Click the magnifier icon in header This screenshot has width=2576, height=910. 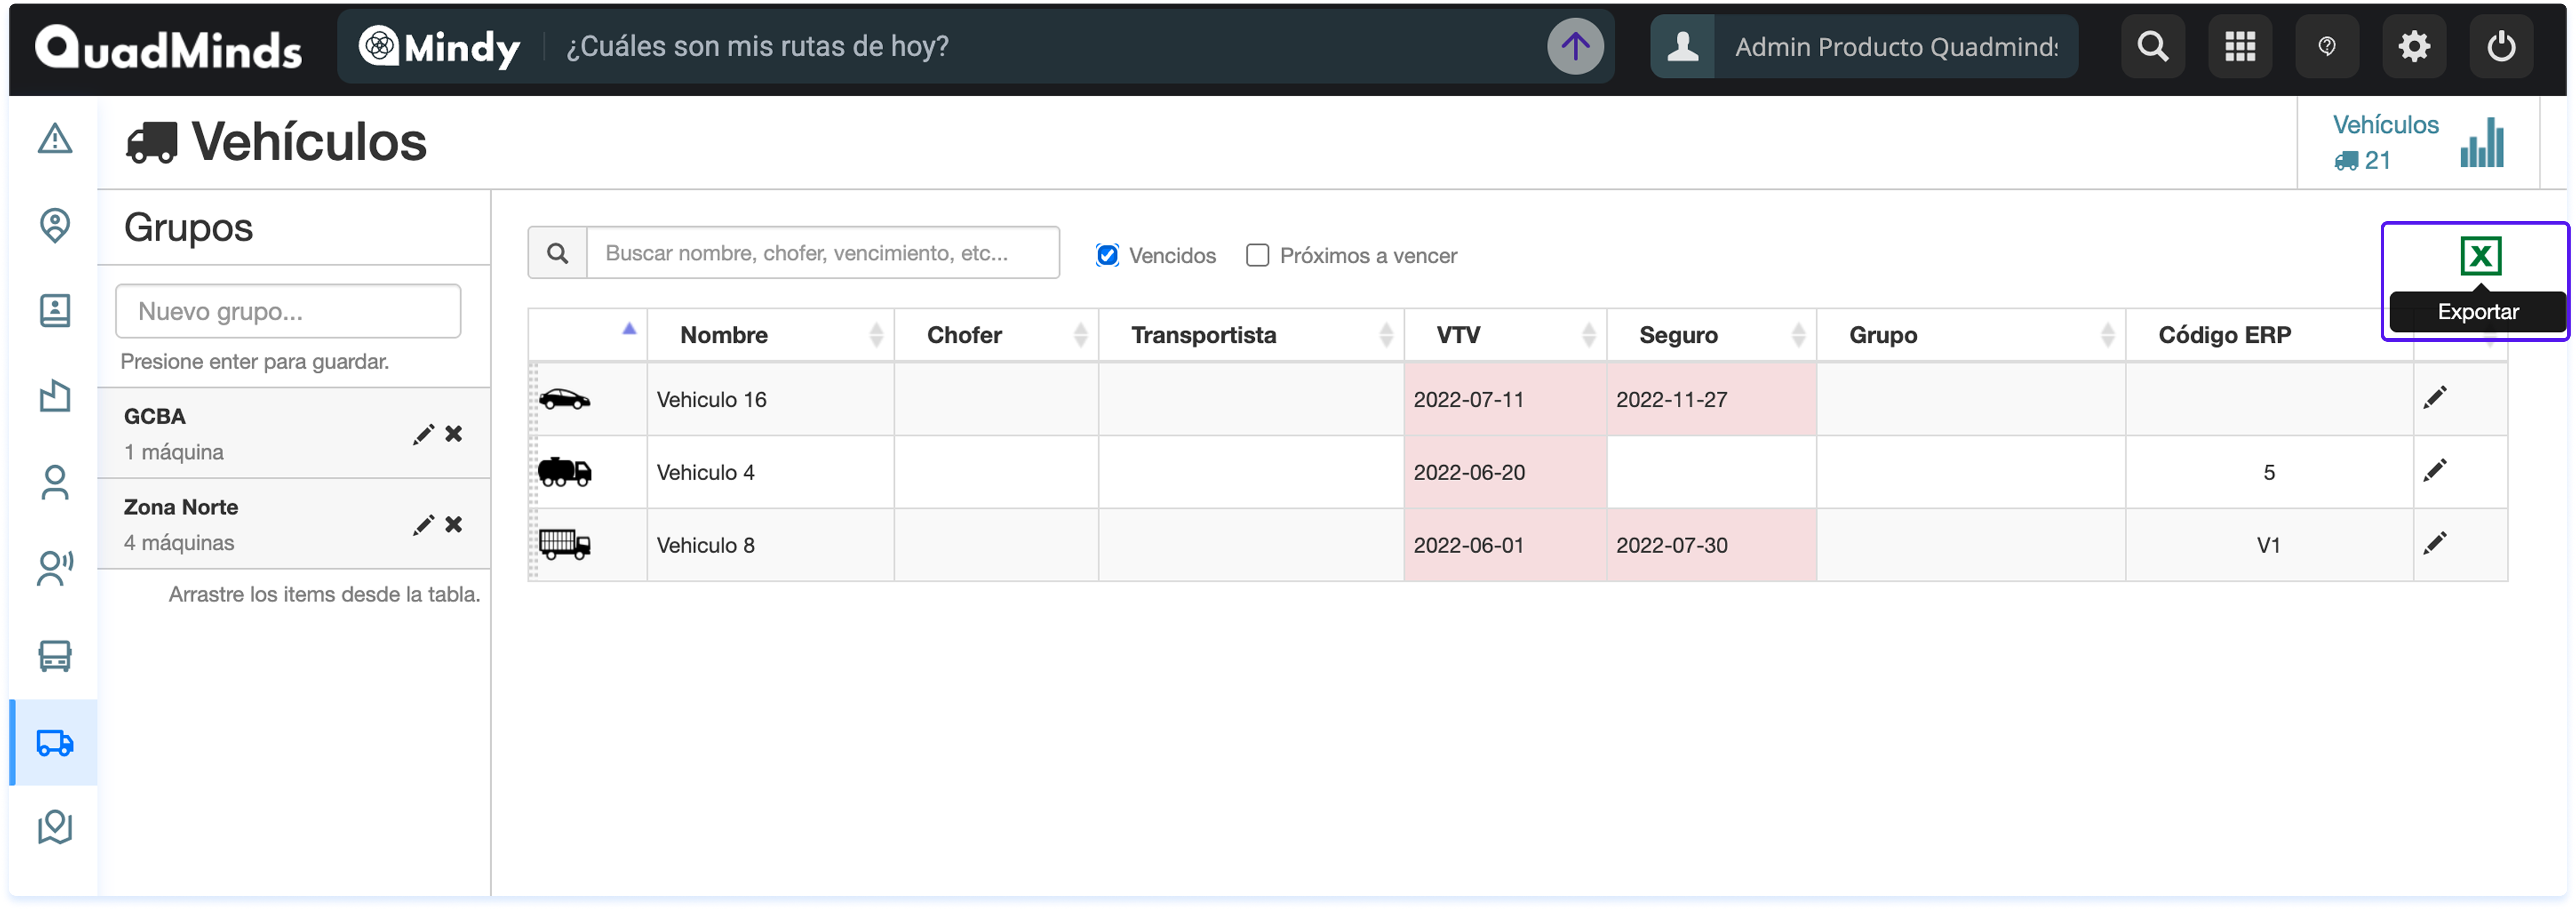pos(2152,47)
